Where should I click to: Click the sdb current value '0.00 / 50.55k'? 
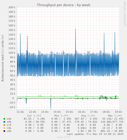click(x=35, y=122)
